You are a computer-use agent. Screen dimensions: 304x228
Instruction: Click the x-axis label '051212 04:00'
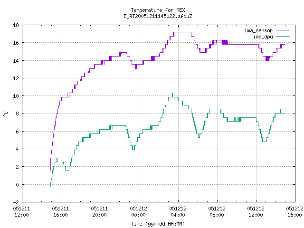coord(178,211)
